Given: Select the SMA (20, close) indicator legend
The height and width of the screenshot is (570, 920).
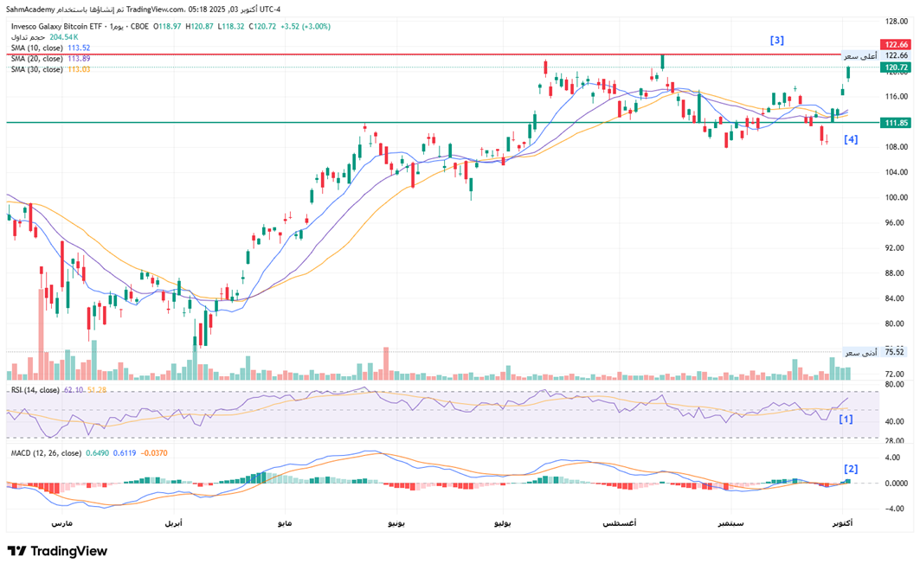Looking at the screenshot, I should pos(36,59).
